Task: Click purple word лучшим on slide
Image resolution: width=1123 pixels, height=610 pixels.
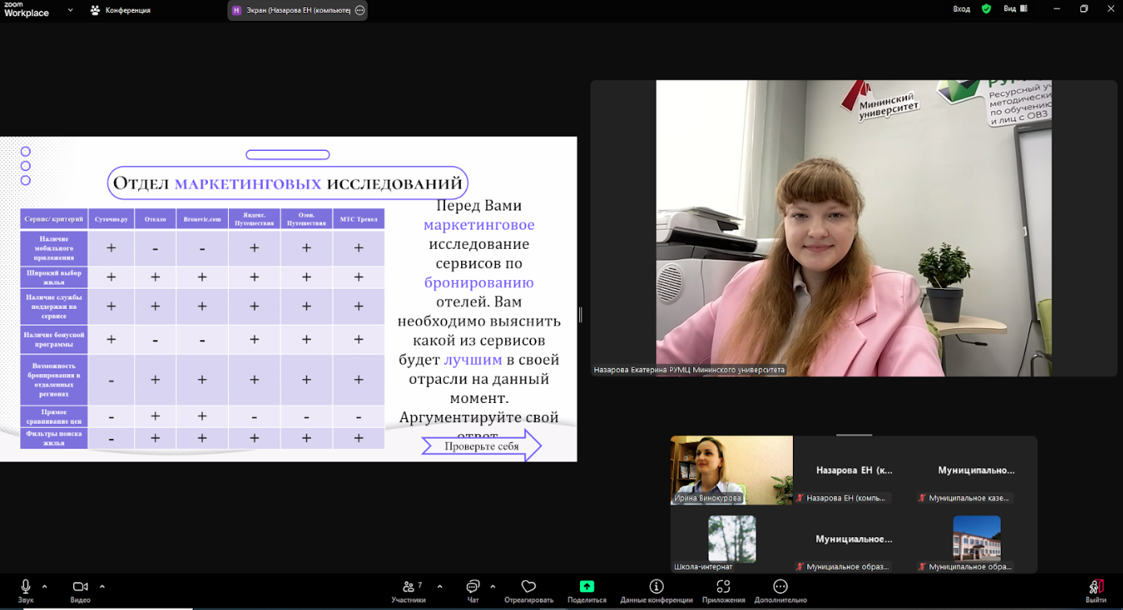Action: tap(473, 360)
